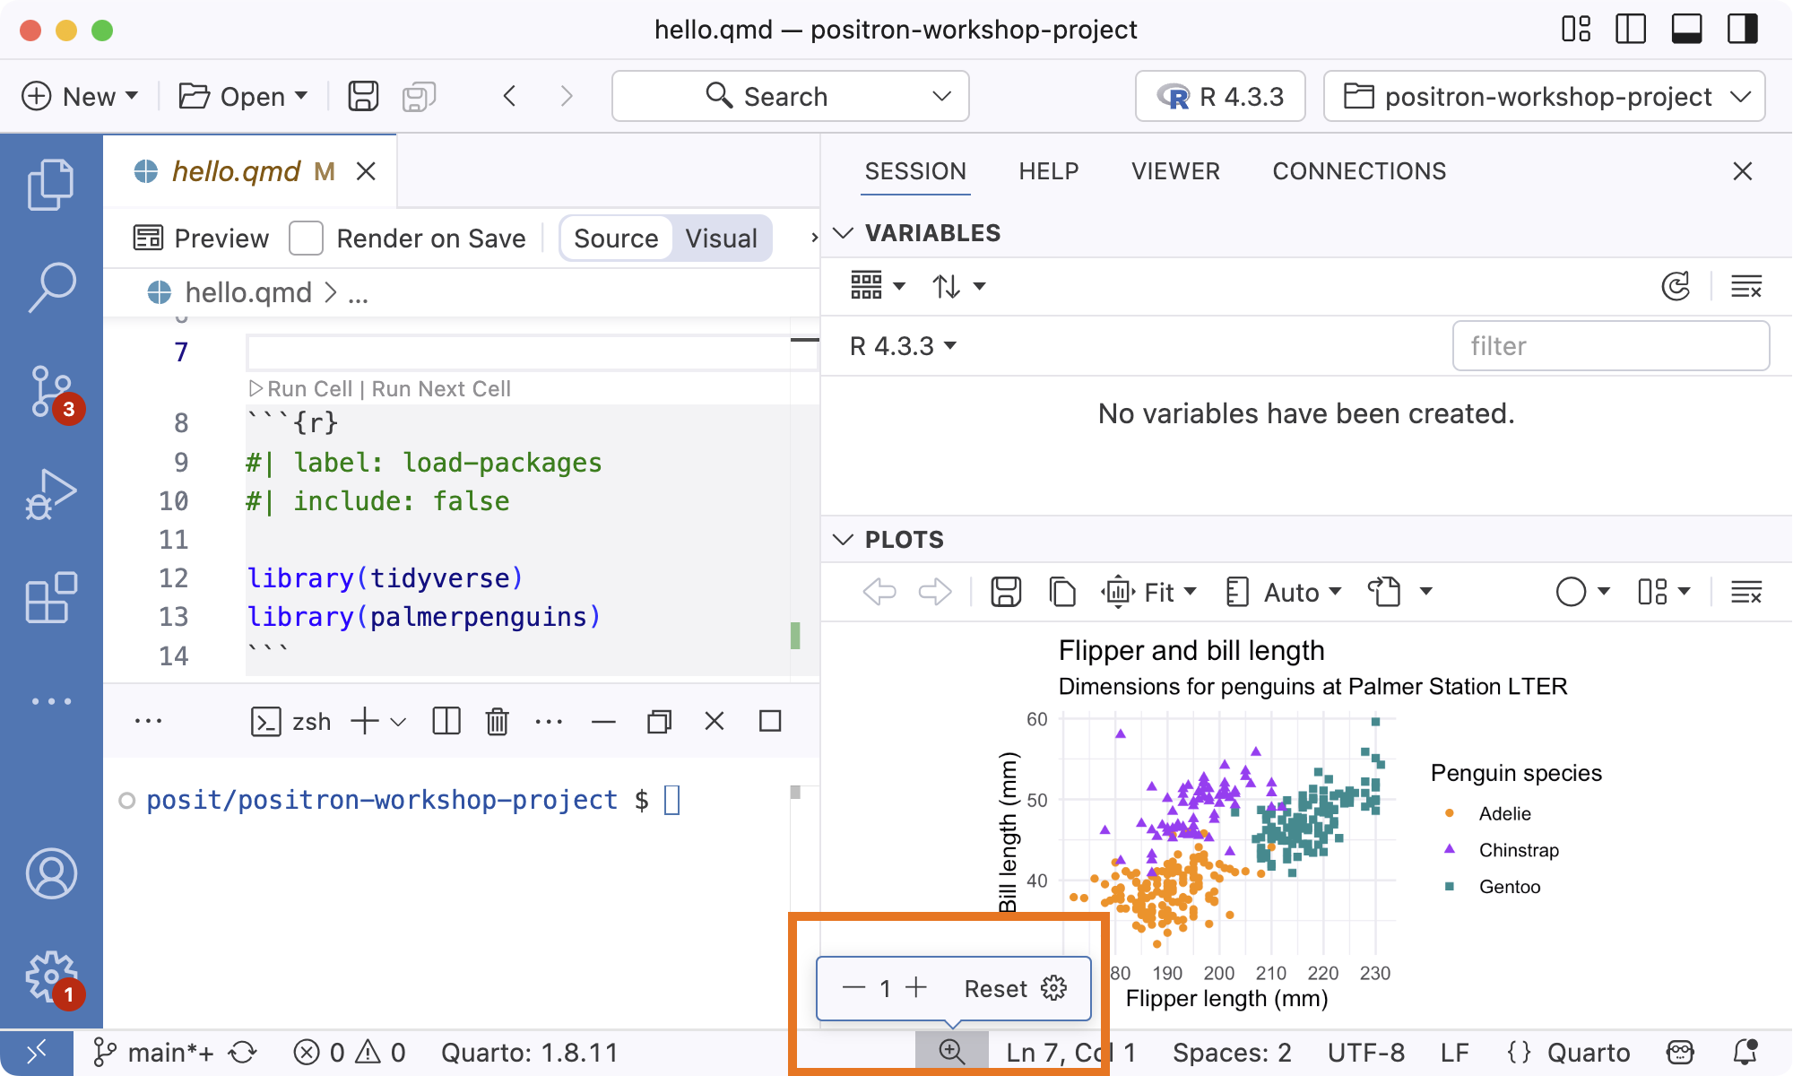Open the Manage gear with update badge
Screen dimensions: 1793x1076
54,979
